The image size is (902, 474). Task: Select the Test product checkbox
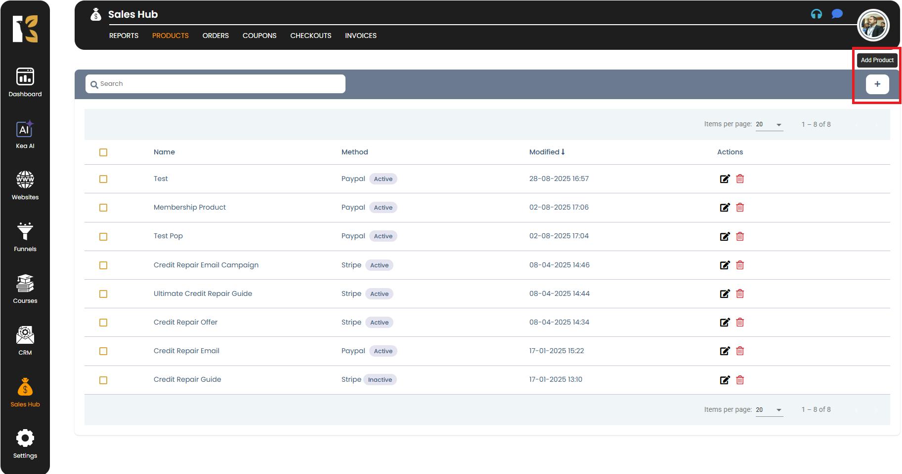pos(103,179)
